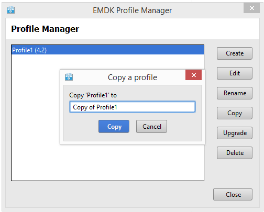Image resolution: width=264 pixels, height=212 pixels.
Task: Focus the Copy of Profile1 name field
Action: coord(133,107)
